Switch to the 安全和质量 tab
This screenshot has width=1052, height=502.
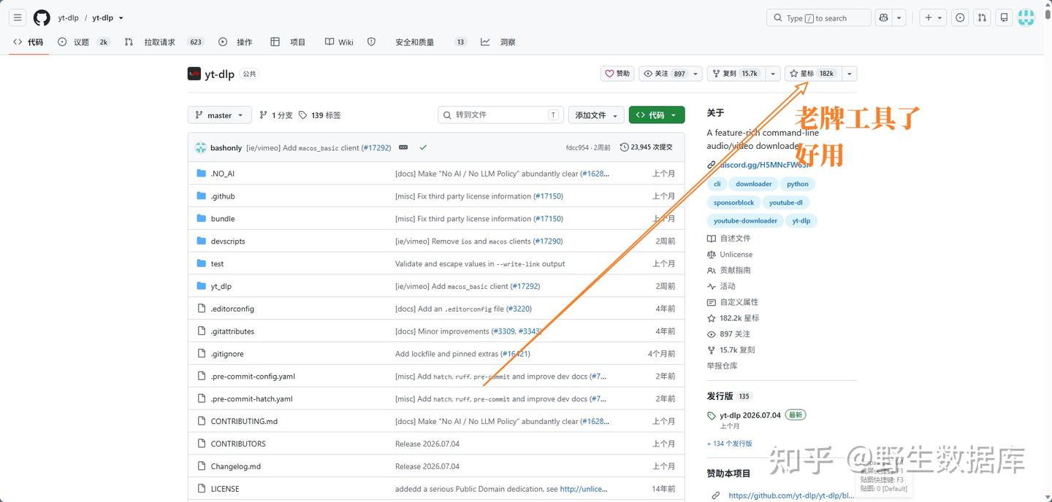point(415,42)
